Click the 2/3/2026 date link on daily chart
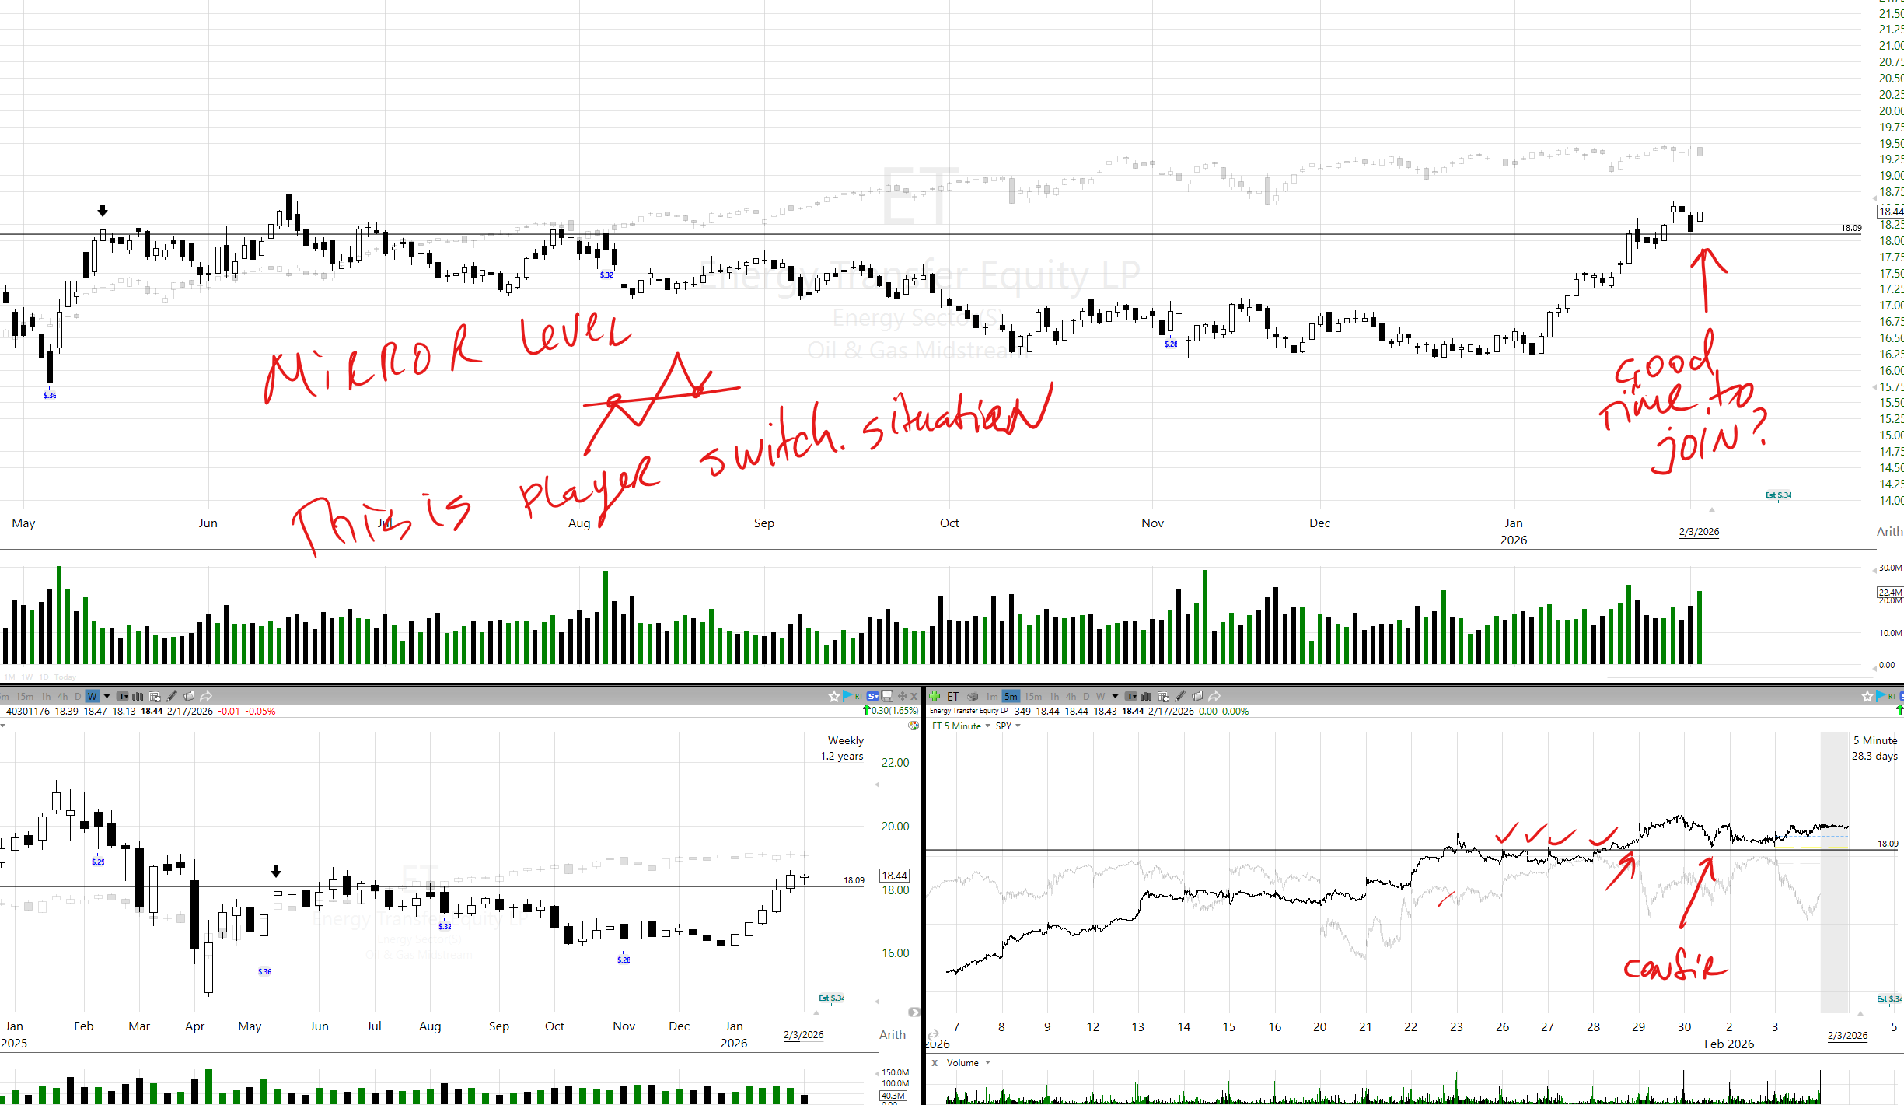The image size is (1904, 1105). click(x=1699, y=532)
